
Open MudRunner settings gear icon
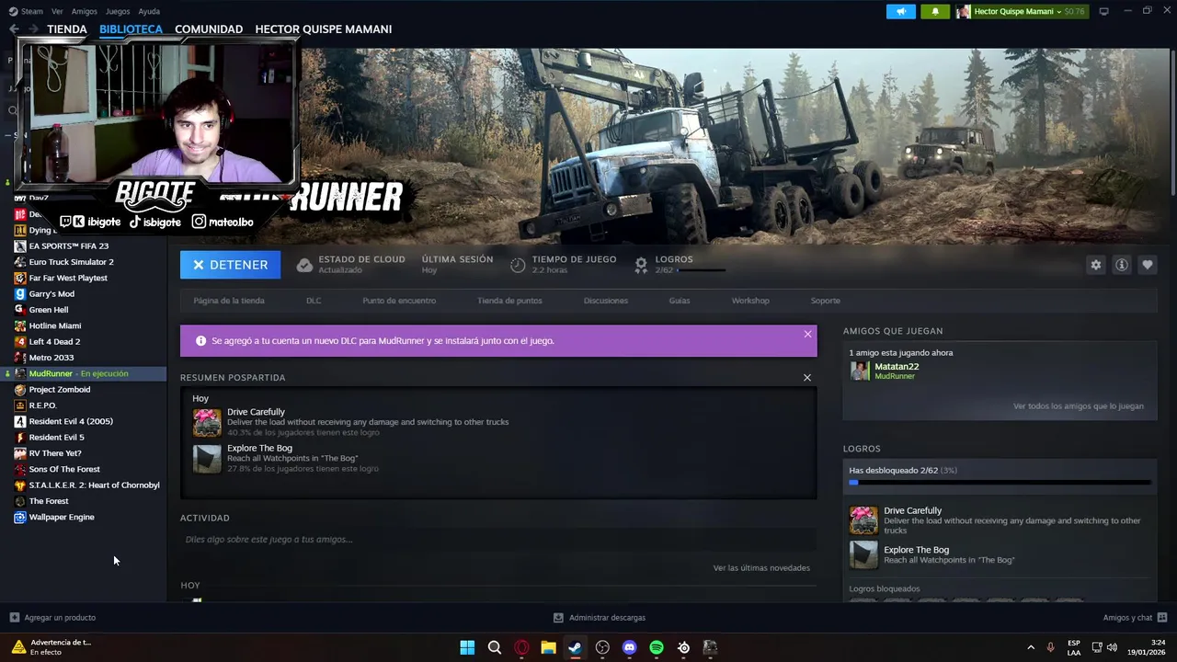click(1095, 265)
